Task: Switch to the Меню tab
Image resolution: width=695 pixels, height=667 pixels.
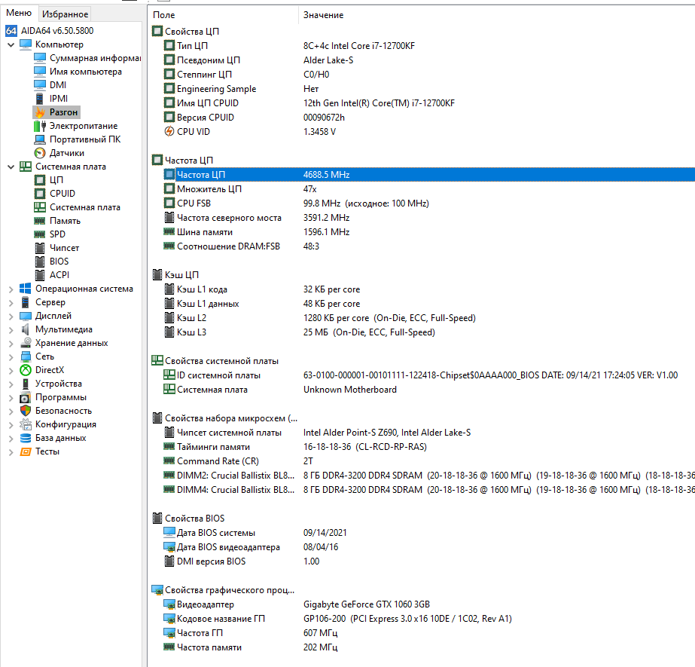Action: [x=19, y=13]
